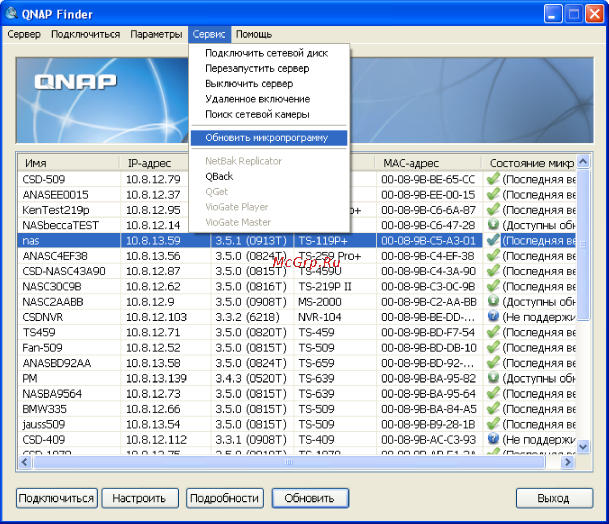Click checkmark status icon for NASC30C9B

pyautogui.click(x=493, y=286)
